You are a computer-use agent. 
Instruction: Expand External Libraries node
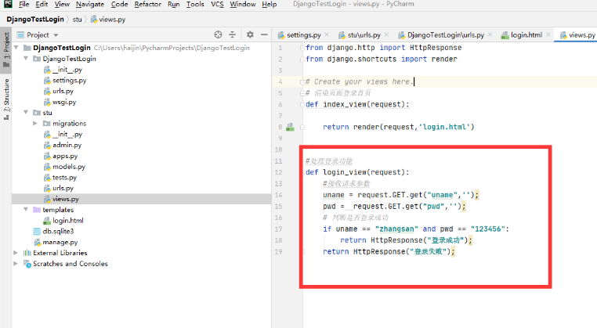[17, 253]
